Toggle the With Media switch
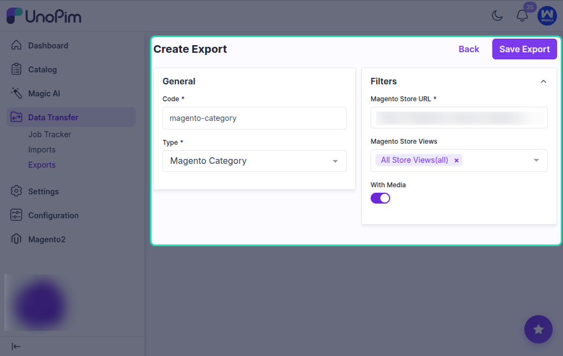Viewport: 563px width, 356px height. [x=380, y=198]
